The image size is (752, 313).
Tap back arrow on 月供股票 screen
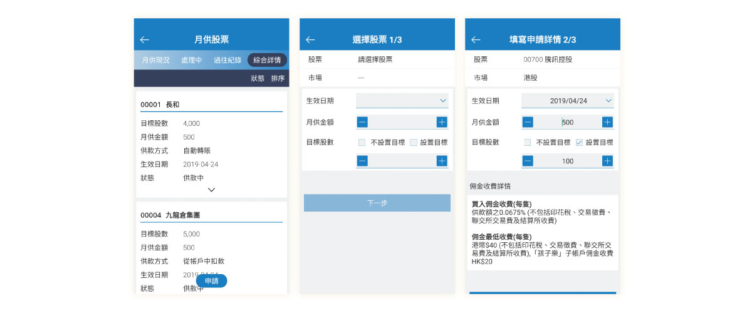pyautogui.click(x=144, y=39)
